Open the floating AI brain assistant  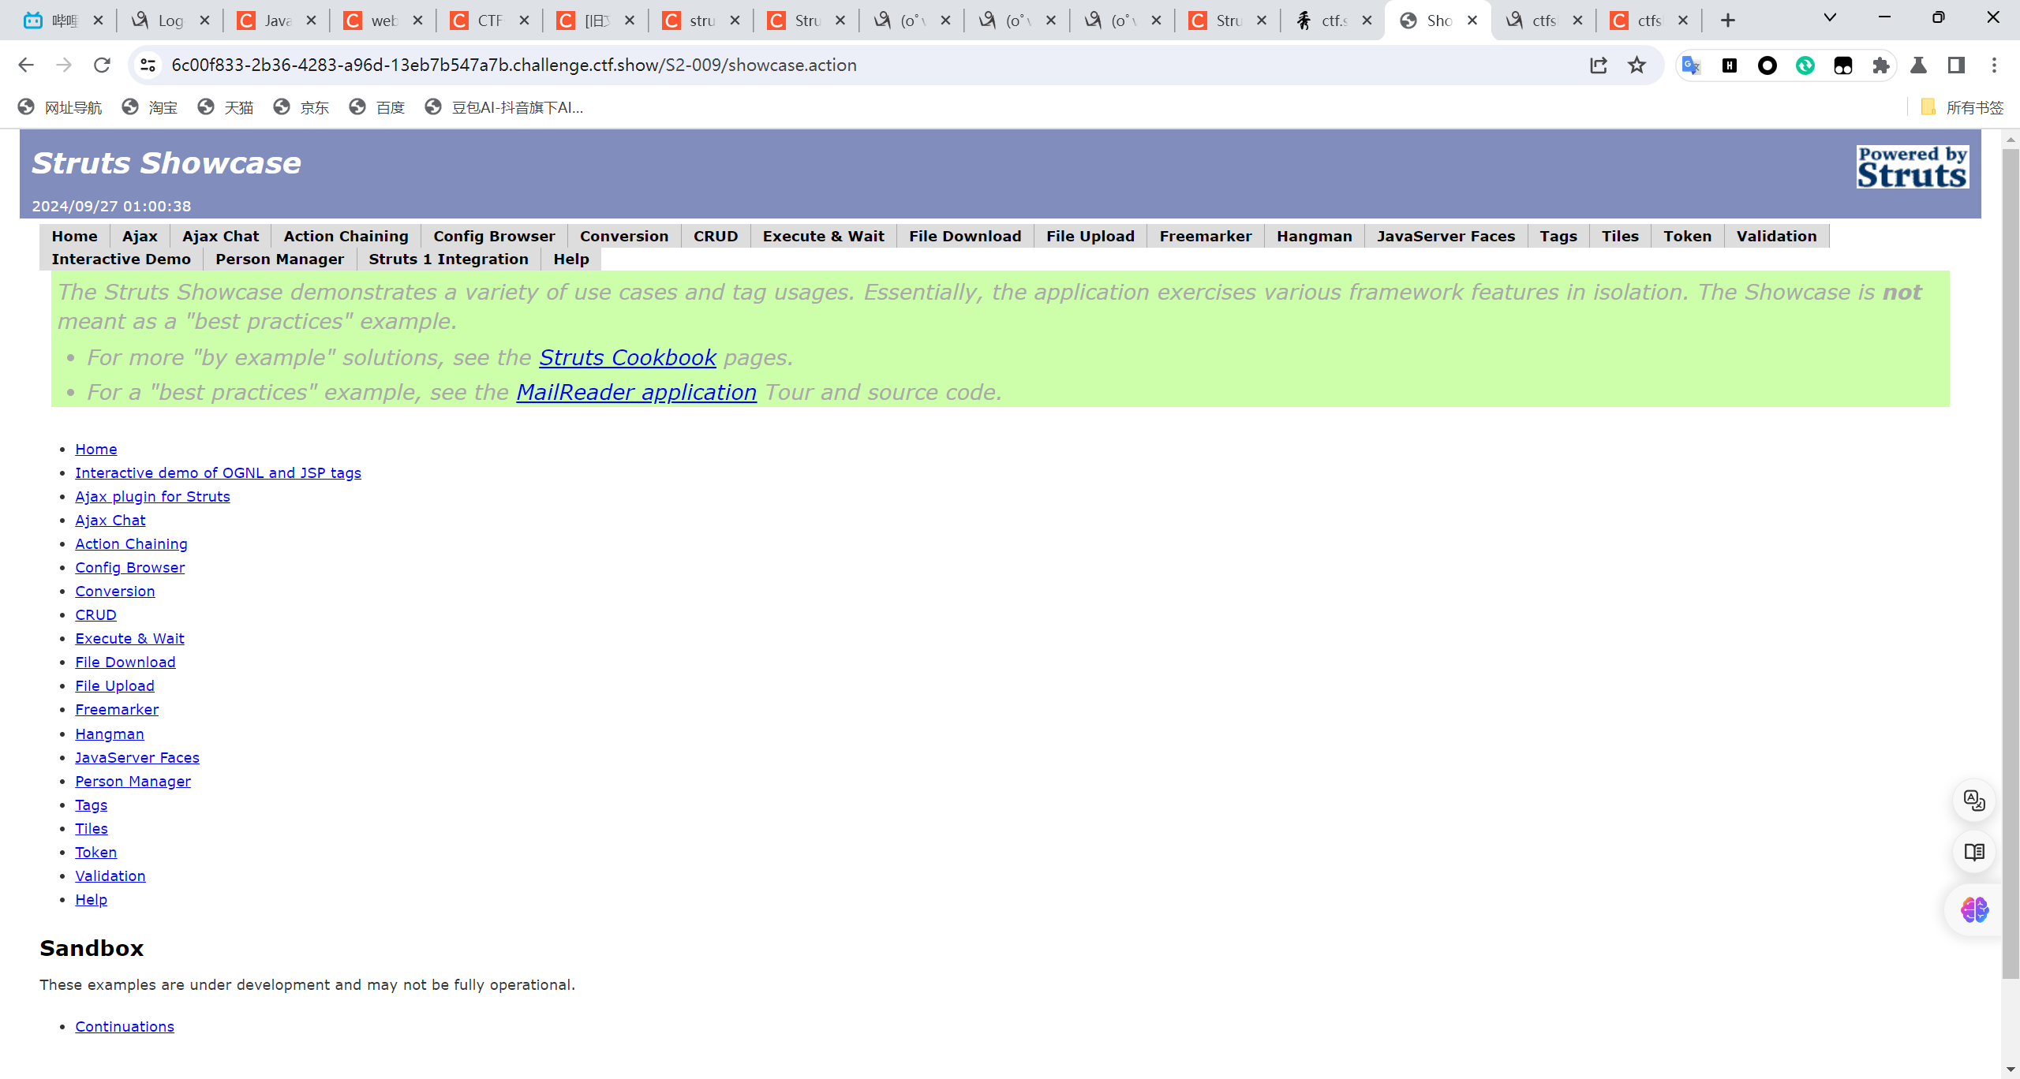point(1974,909)
